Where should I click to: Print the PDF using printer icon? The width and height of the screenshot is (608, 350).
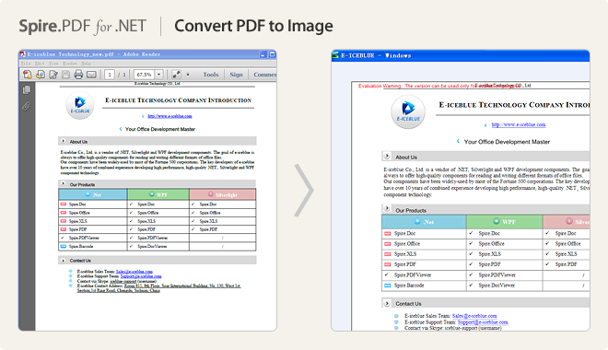(78, 75)
